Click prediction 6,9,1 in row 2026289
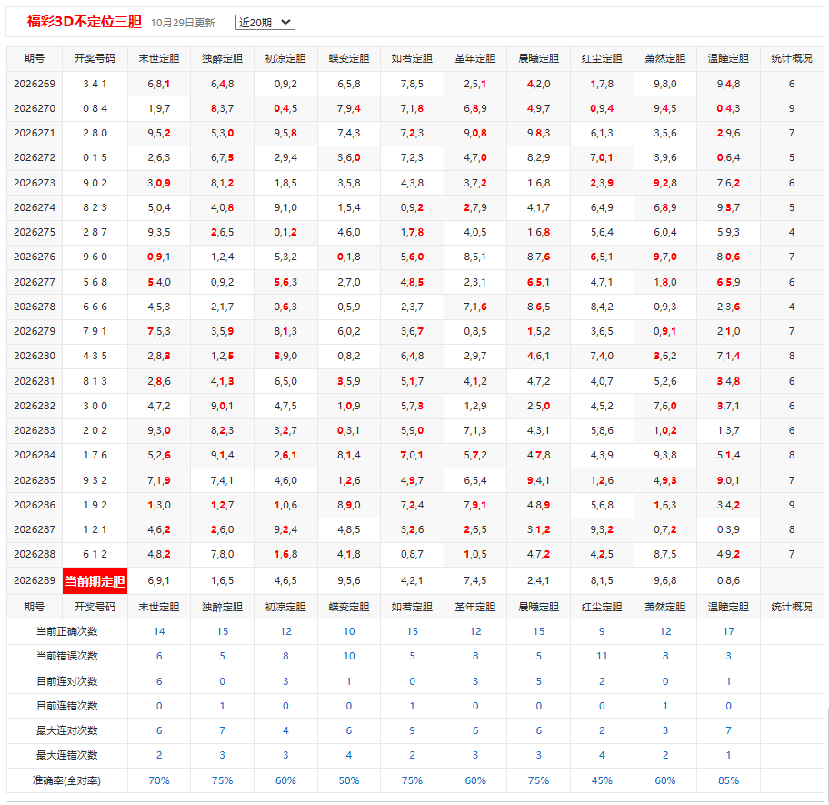 [x=158, y=580]
